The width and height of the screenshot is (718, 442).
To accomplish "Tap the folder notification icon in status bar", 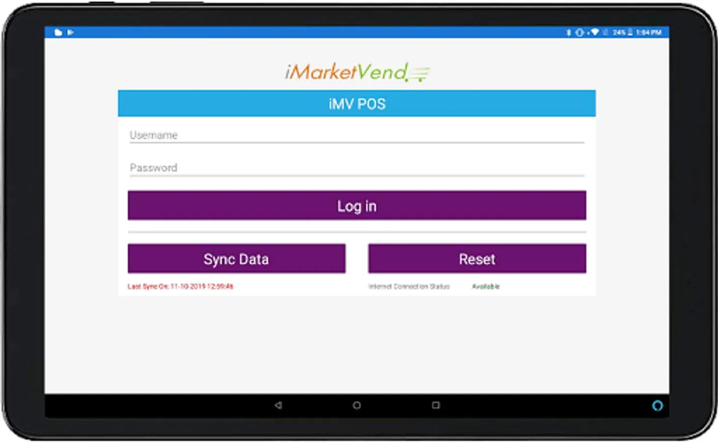I will click(58, 32).
